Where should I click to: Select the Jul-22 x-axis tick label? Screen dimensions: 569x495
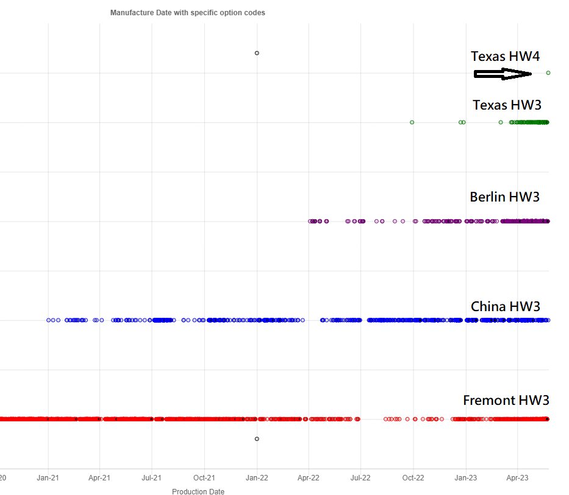click(x=360, y=478)
